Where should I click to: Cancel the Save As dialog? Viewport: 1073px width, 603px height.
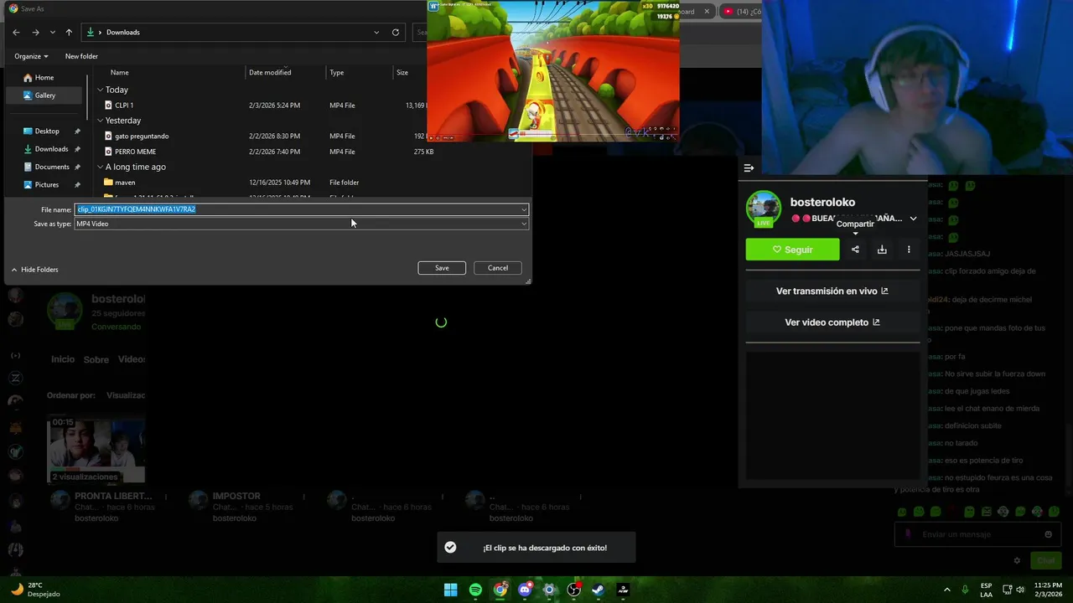pos(498,268)
